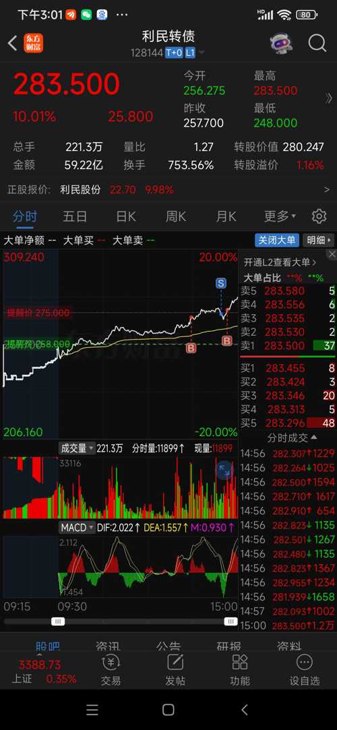Click the right timeline slider handle

(x=231, y=621)
